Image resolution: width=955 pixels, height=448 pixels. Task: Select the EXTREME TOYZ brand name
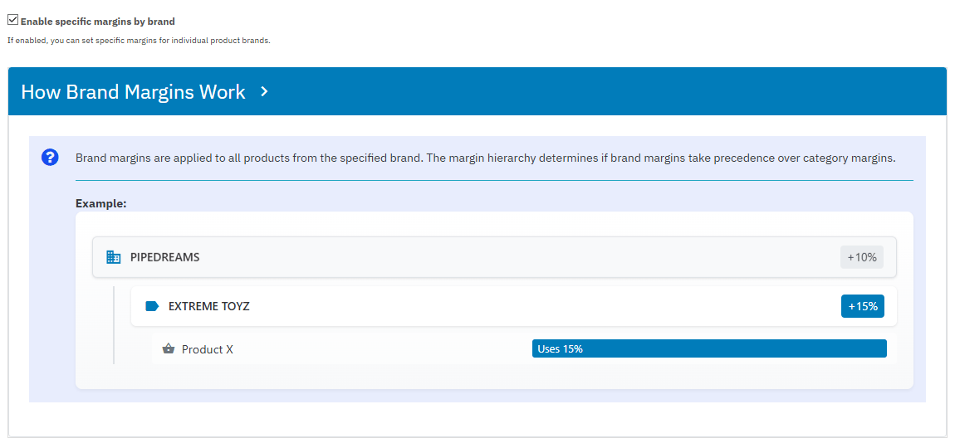coord(208,306)
